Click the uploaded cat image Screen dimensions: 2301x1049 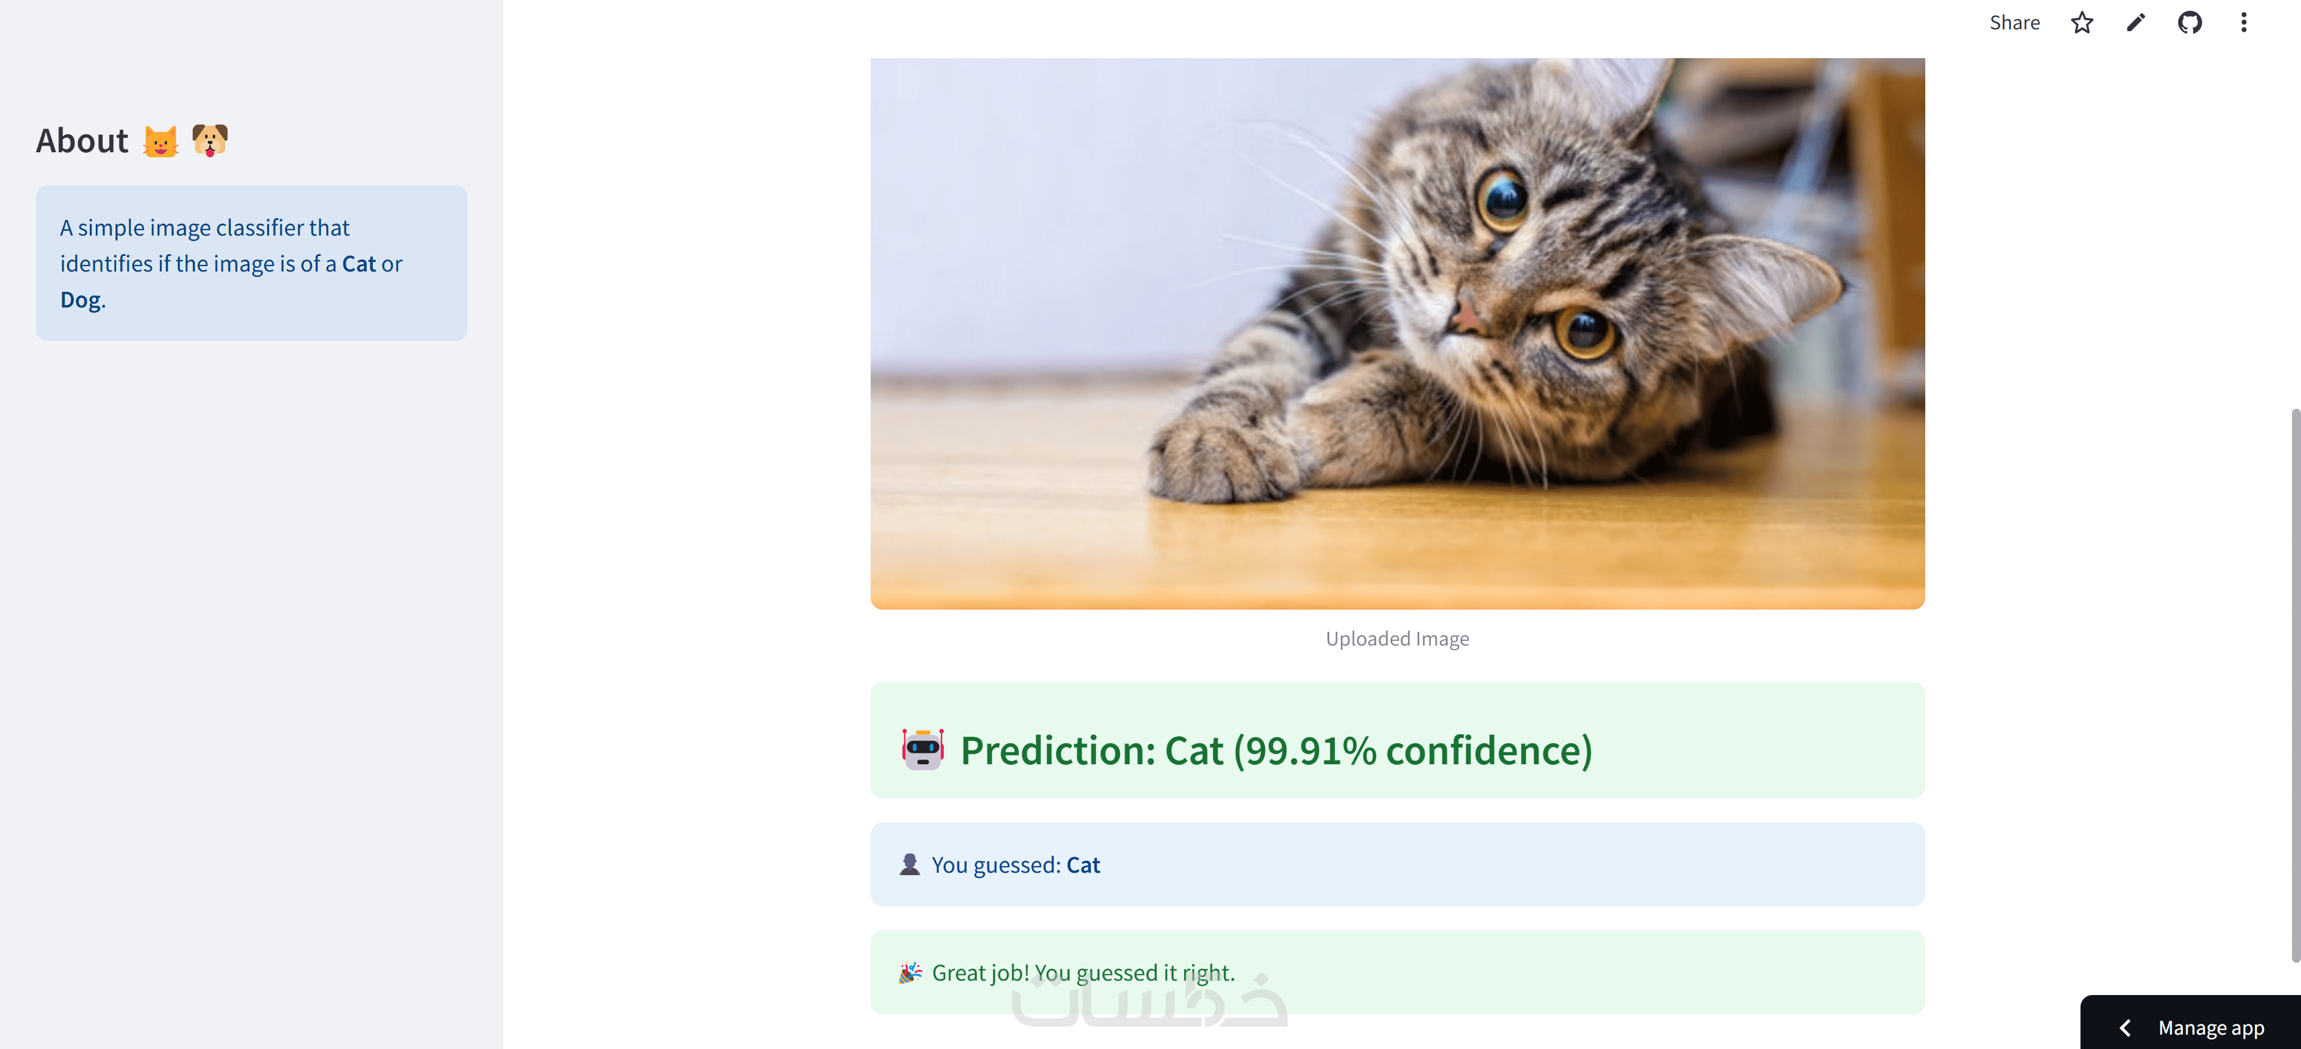[x=1397, y=333]
